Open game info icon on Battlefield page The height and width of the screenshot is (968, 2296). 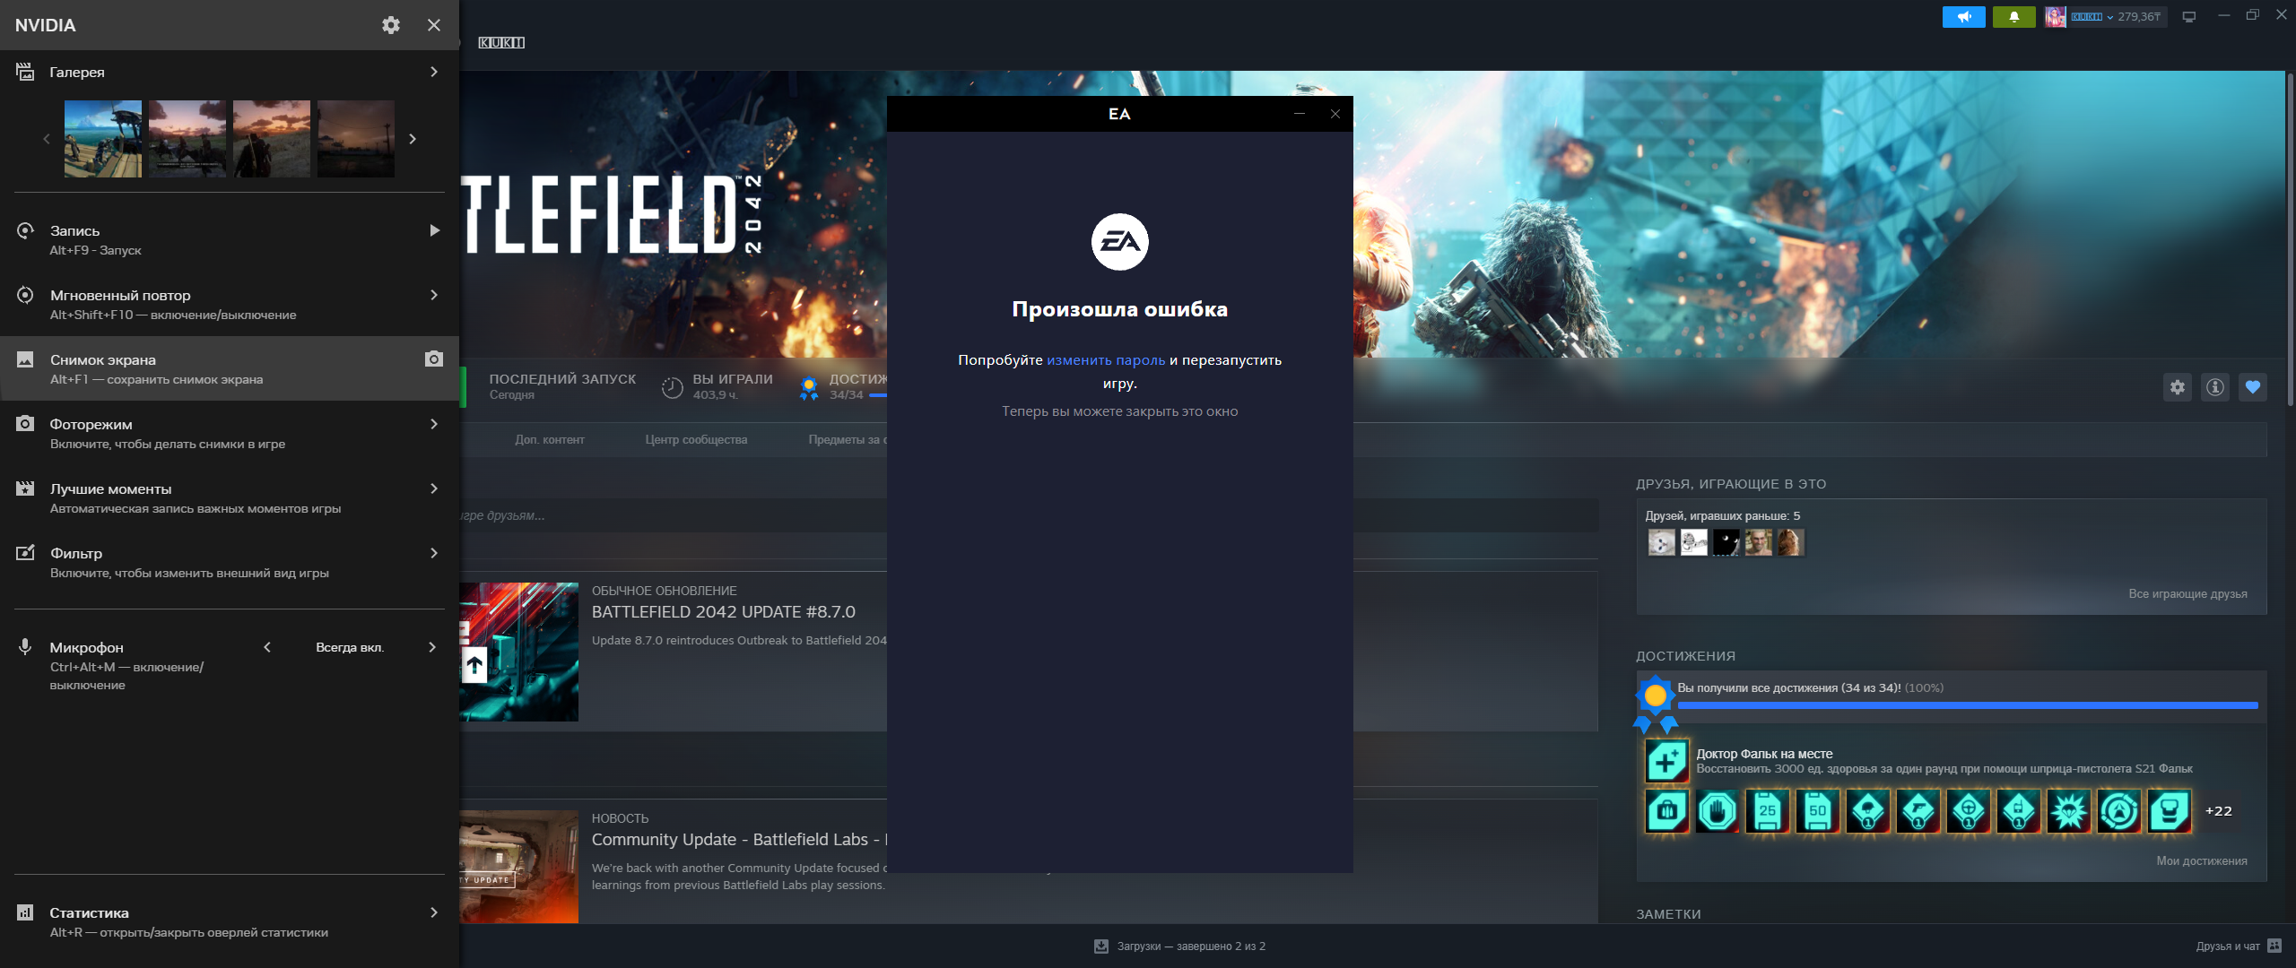[x=2215, y=387]
